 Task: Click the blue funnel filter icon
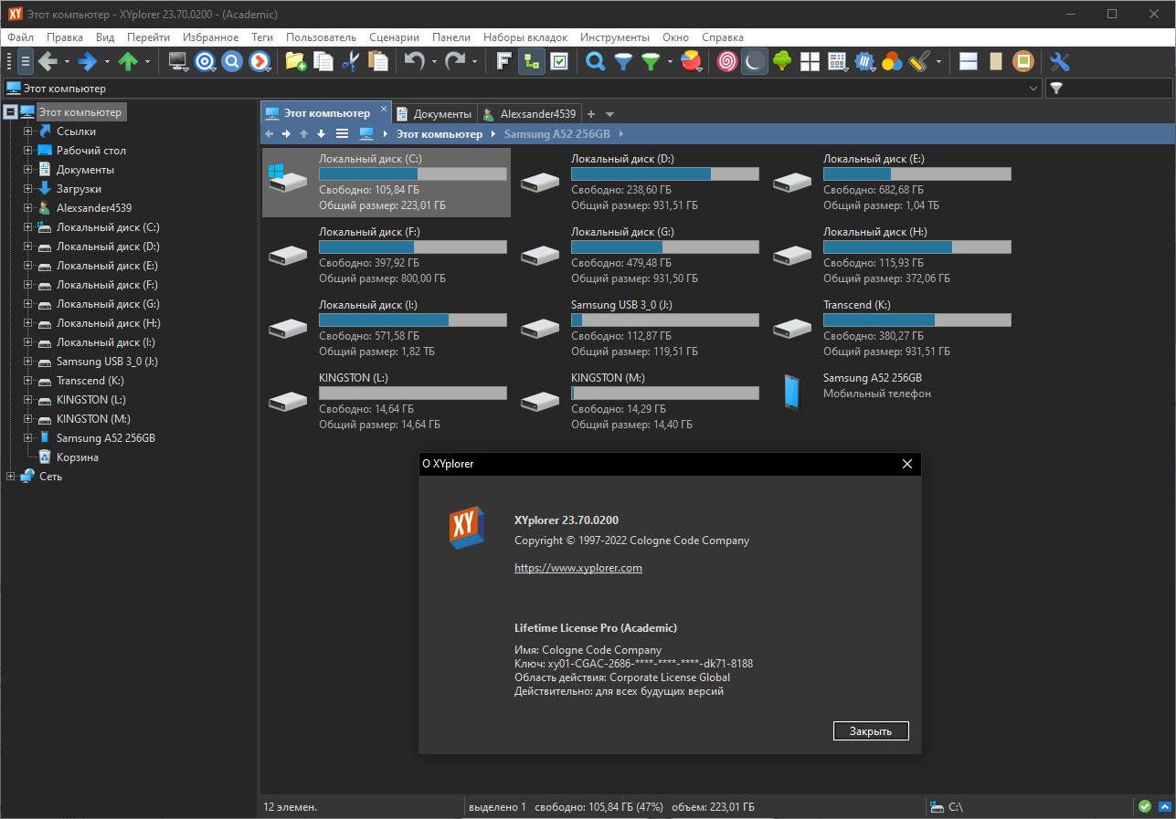click(623, 62)
